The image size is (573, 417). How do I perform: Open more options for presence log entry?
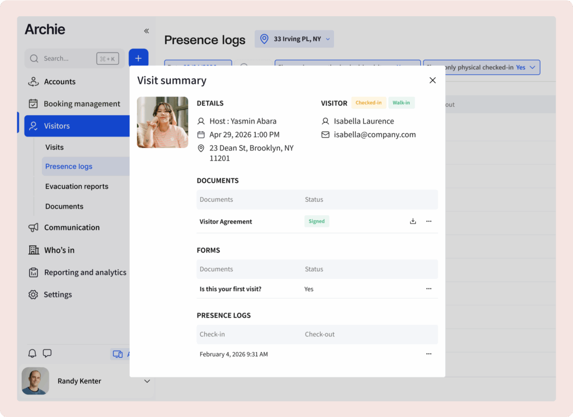coord(429,354)
